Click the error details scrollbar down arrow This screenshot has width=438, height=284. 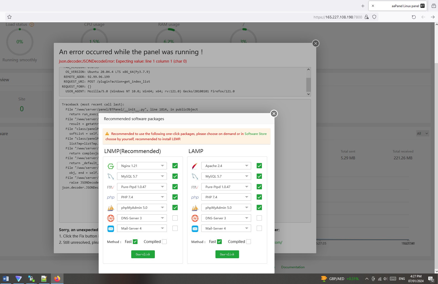pos(308,94)
